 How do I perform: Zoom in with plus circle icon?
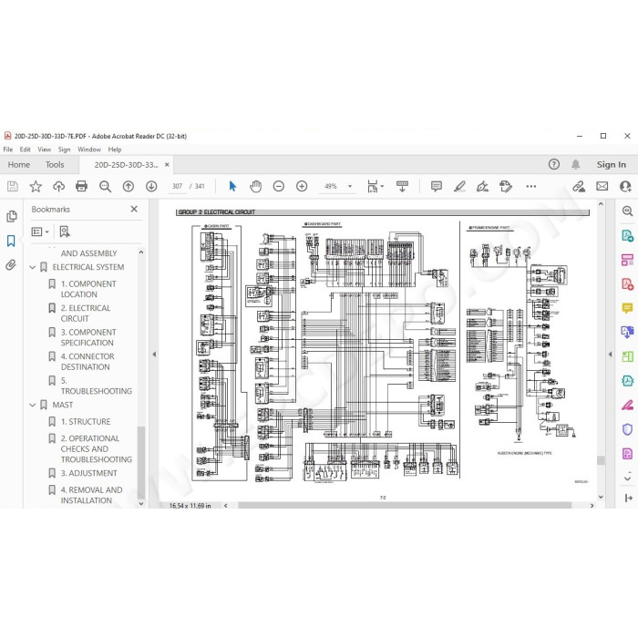302,186
